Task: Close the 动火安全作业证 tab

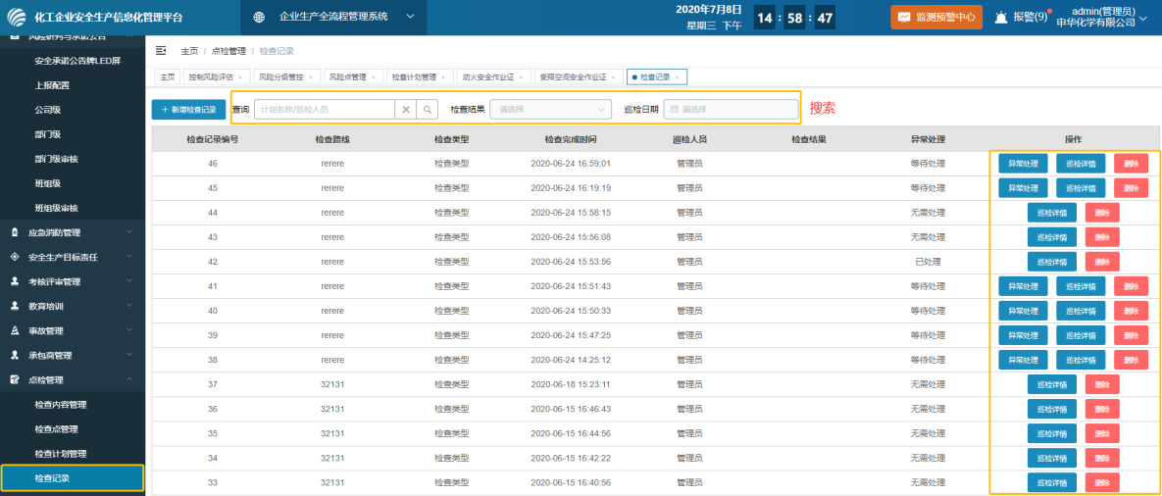Action: pyautogui.click(x=521, y=77)
